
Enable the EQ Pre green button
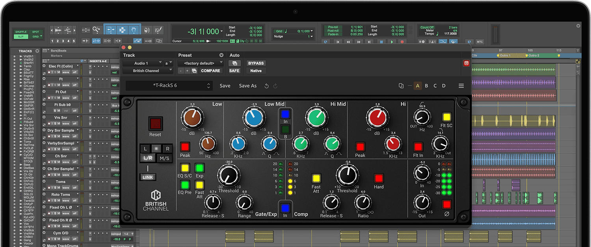pyautogui.click(x=185, y=184)
